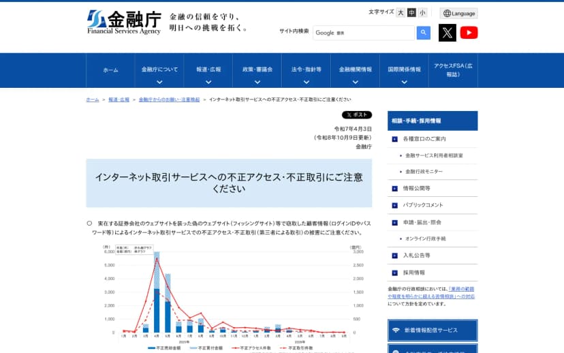
Task: Open 報道・広報 navigation menu
Action: [x=208, y=70]
